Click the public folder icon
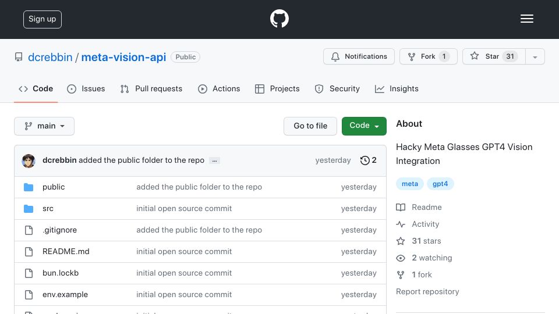Image resolution: width=559 pixels, height=314 pixels. point(29,187)
